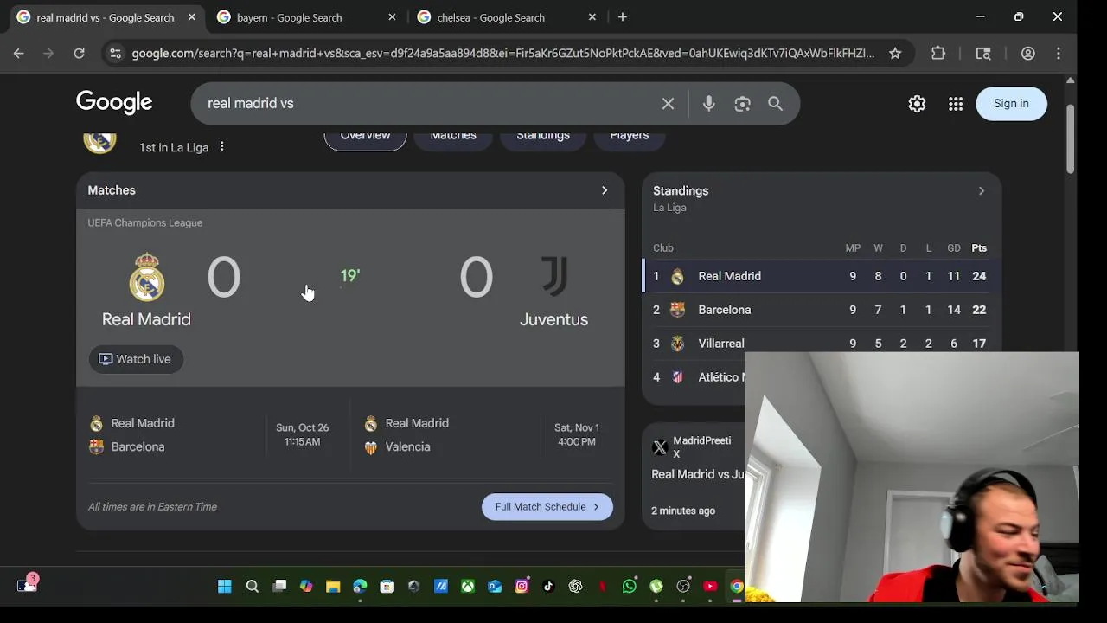Start voice search with the microphone icon
This screenshot has width=1107, height=623.
[709, 104]
